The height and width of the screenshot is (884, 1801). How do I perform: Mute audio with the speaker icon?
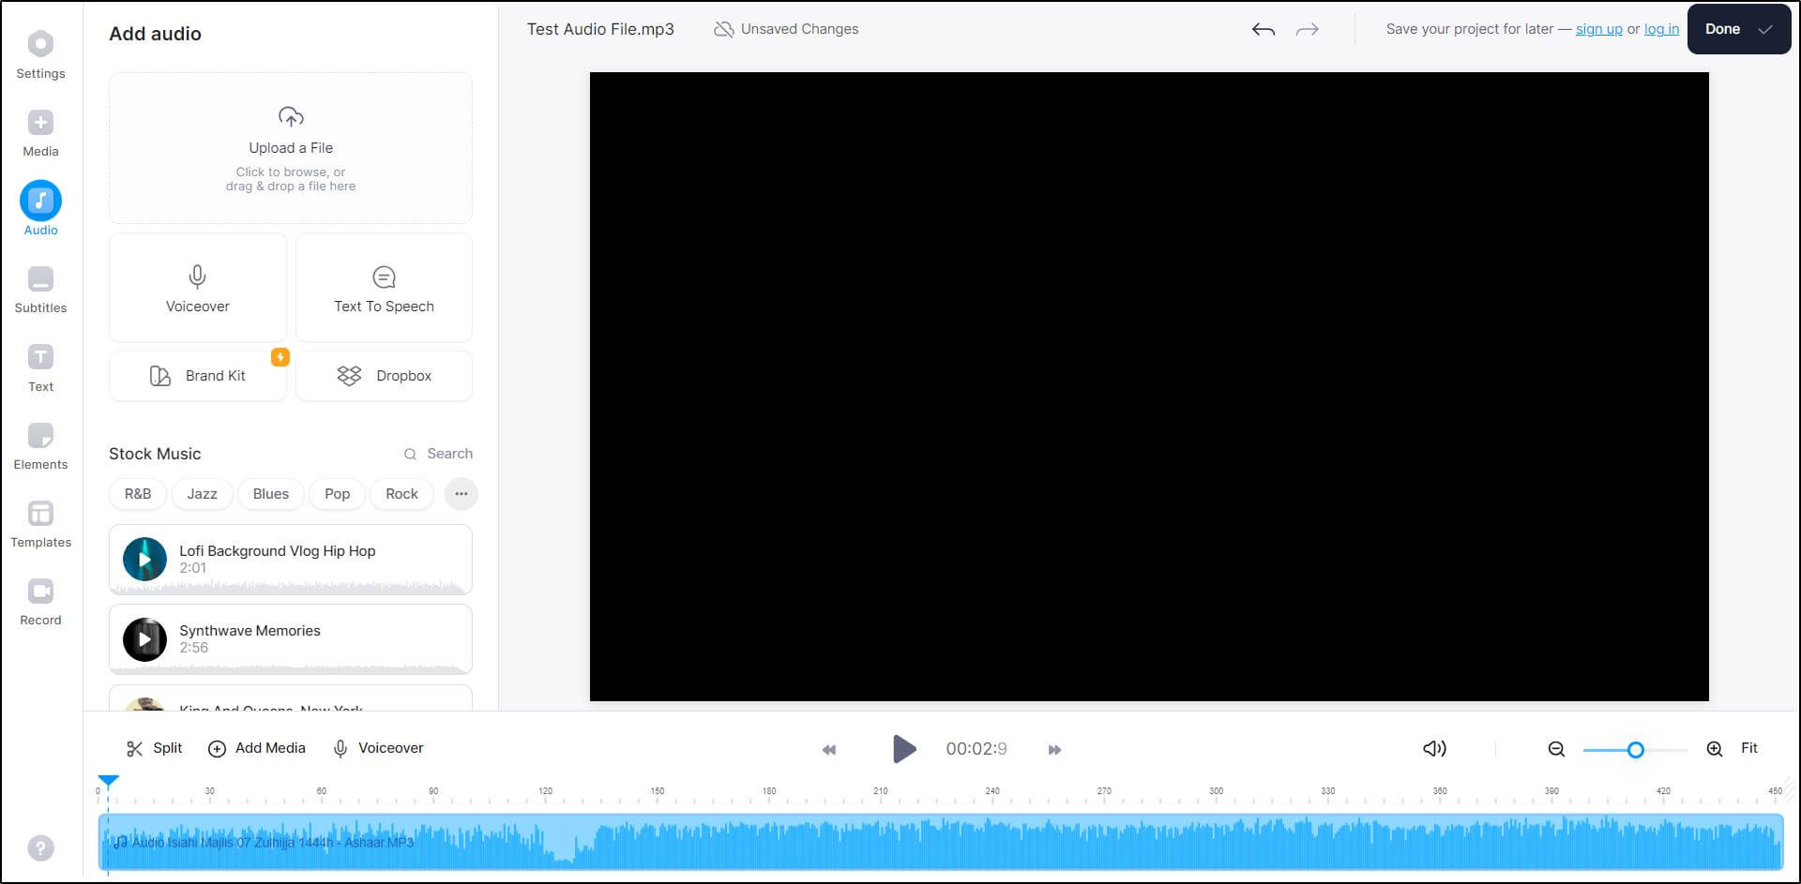[1433, 748]
